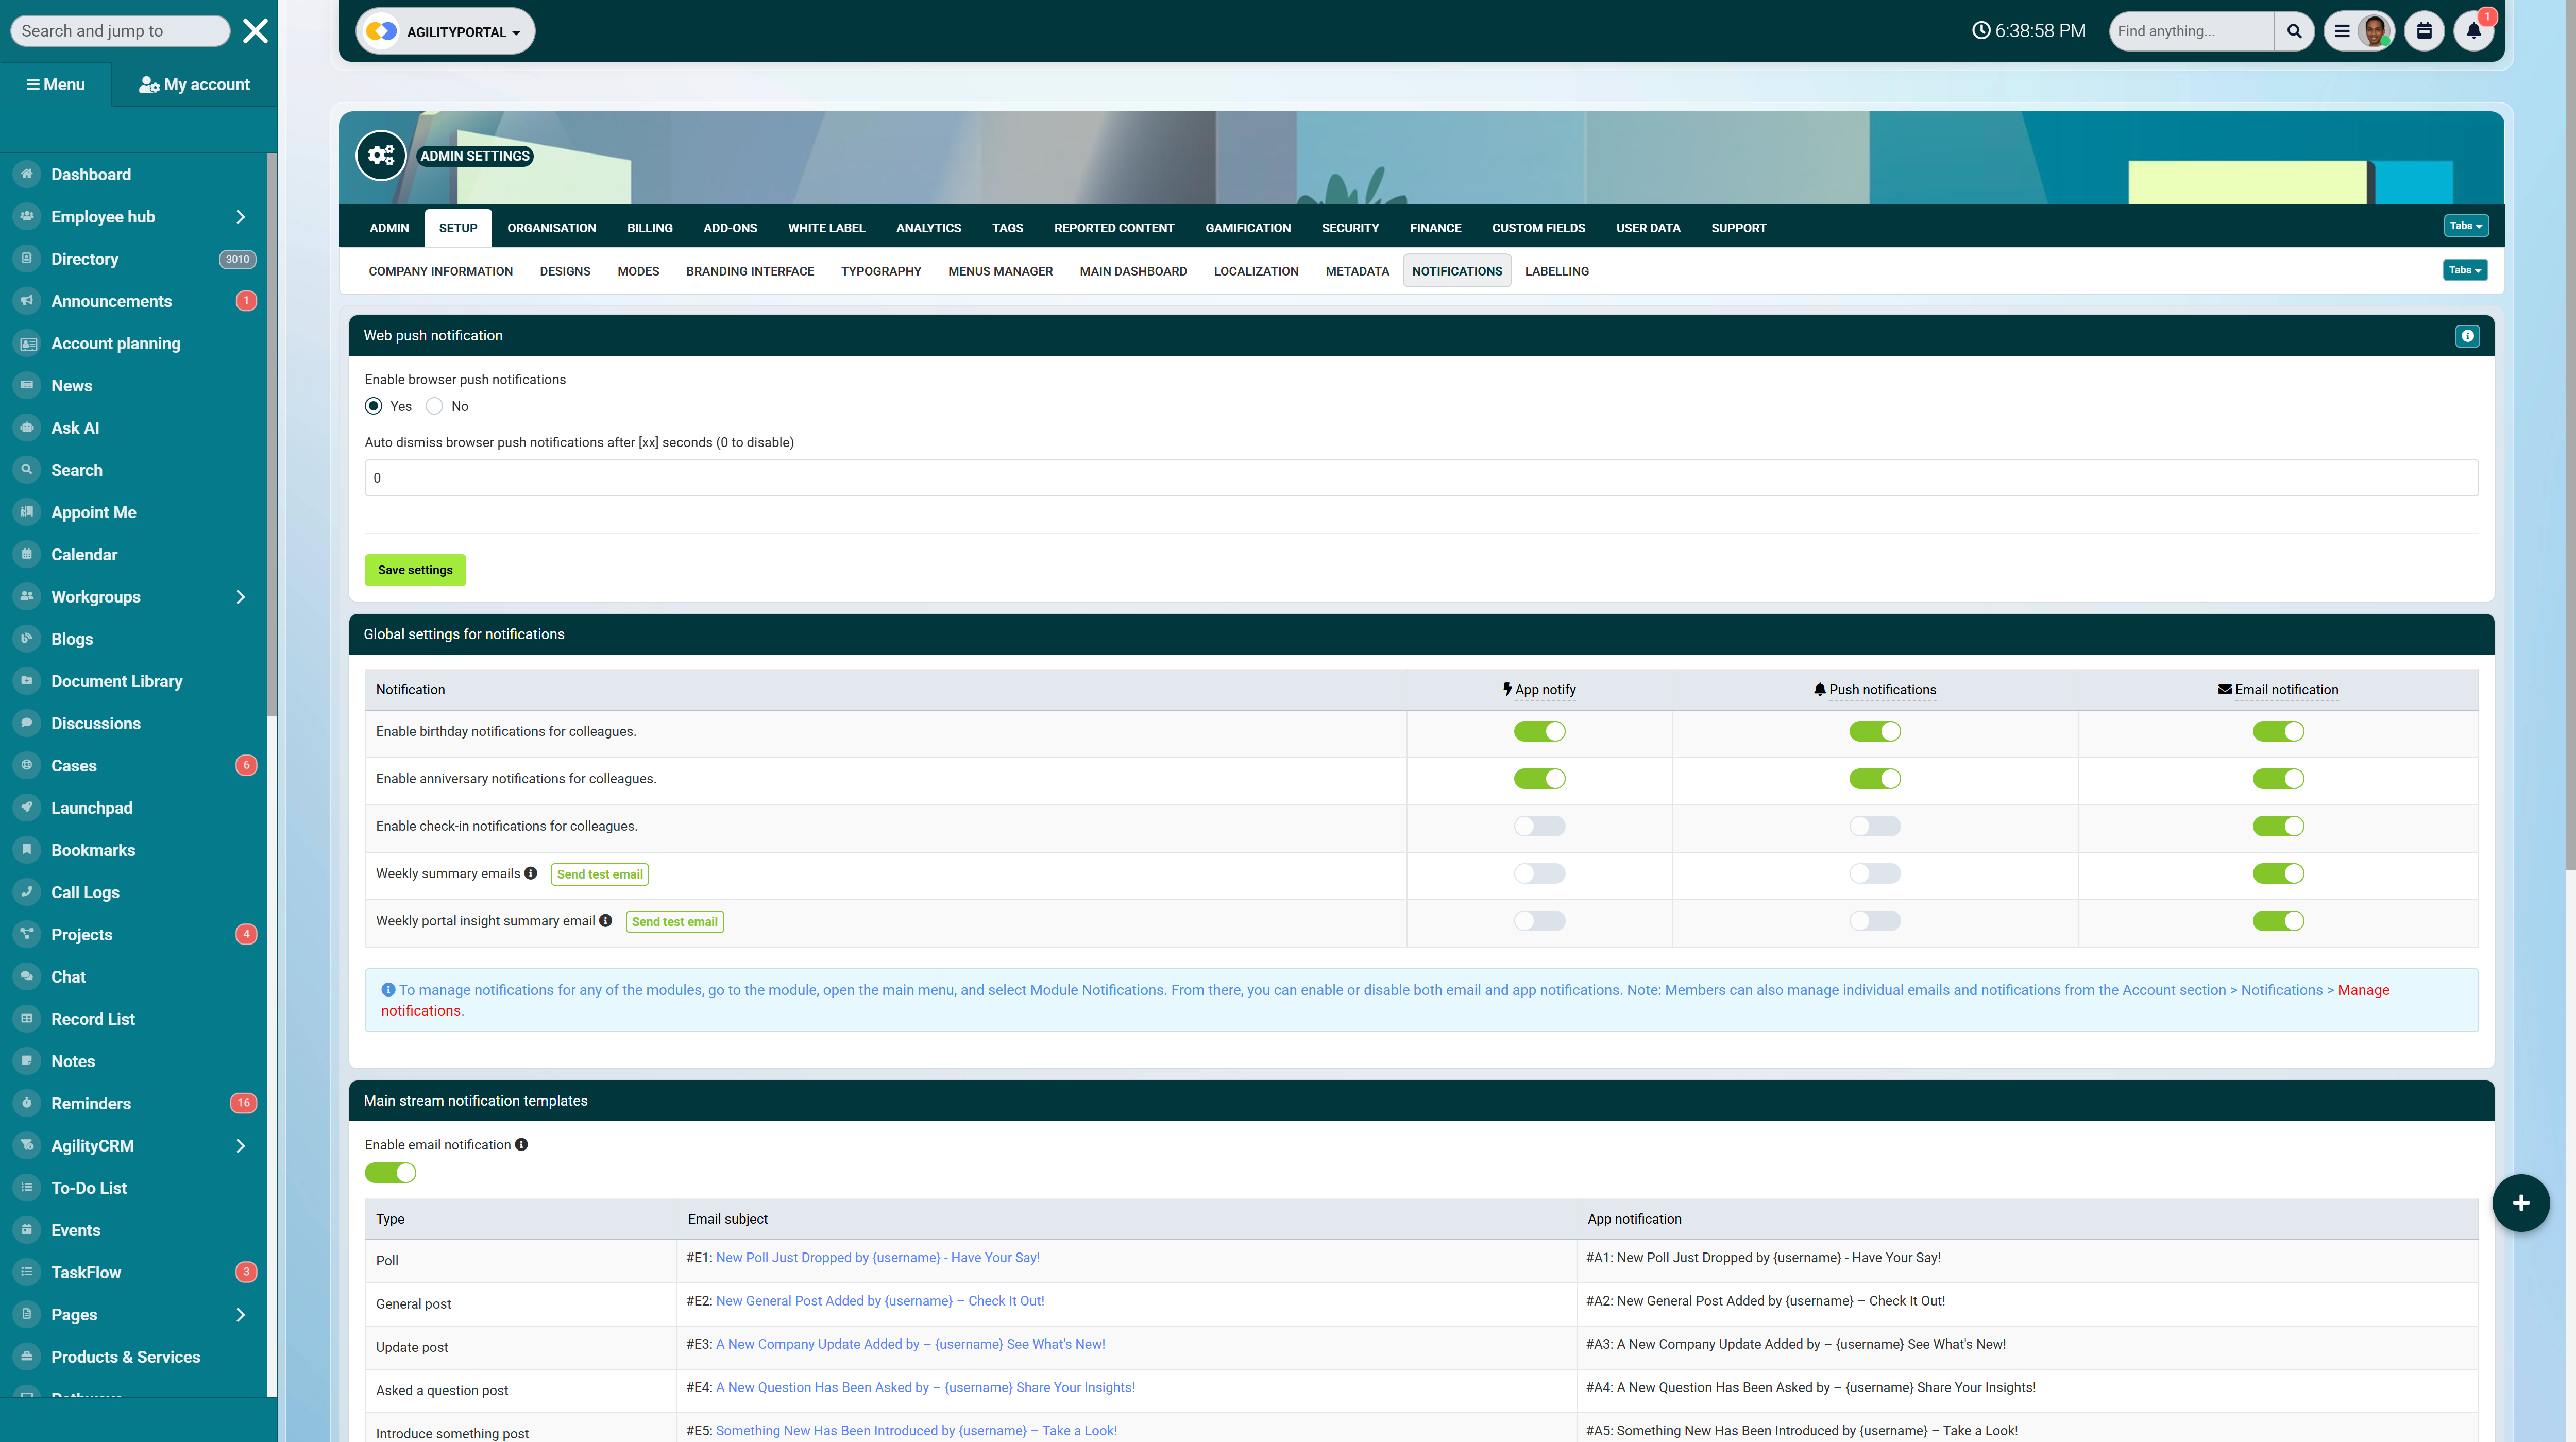This screenshot has height=1442, width=2576.
Task: Click the Save settings button
Action: (x=415, y=570)
